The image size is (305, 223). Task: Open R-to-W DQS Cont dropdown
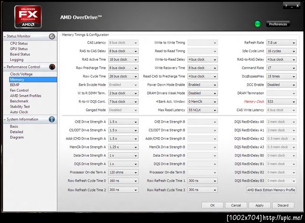click(x=124, y=101)
